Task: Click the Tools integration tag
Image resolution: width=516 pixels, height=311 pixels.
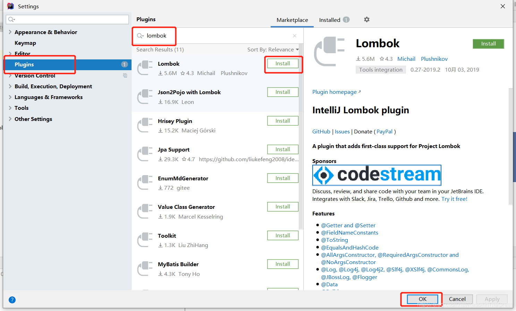Action: pos(381,70)
